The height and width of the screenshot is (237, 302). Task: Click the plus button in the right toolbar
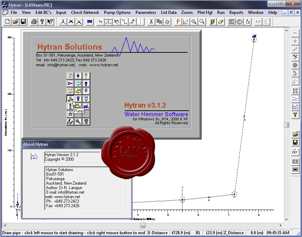[x=295, y=41]
